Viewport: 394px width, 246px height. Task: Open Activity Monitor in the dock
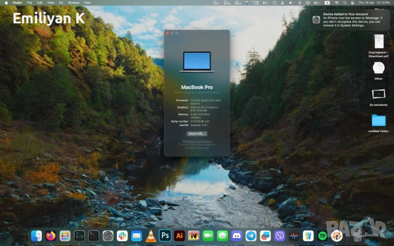click(x=79, y=236)
